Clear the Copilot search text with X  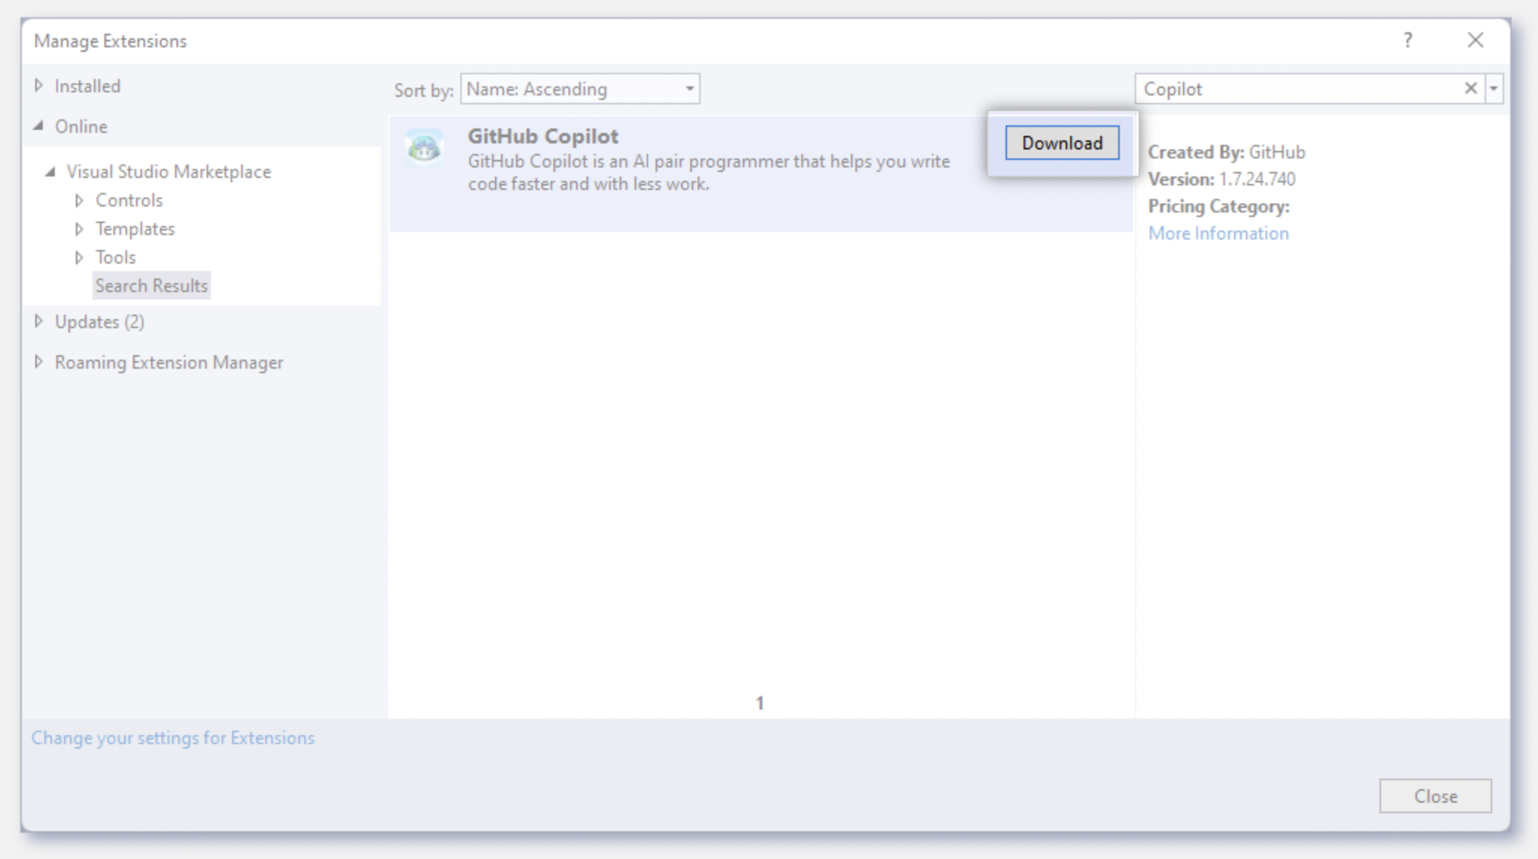pos(1470,89)
